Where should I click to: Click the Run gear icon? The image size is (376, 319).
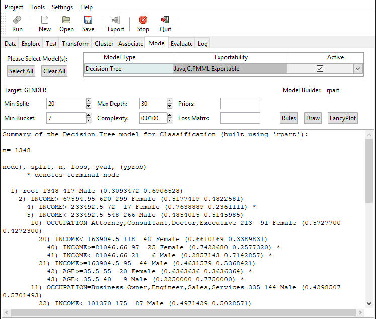17,20
